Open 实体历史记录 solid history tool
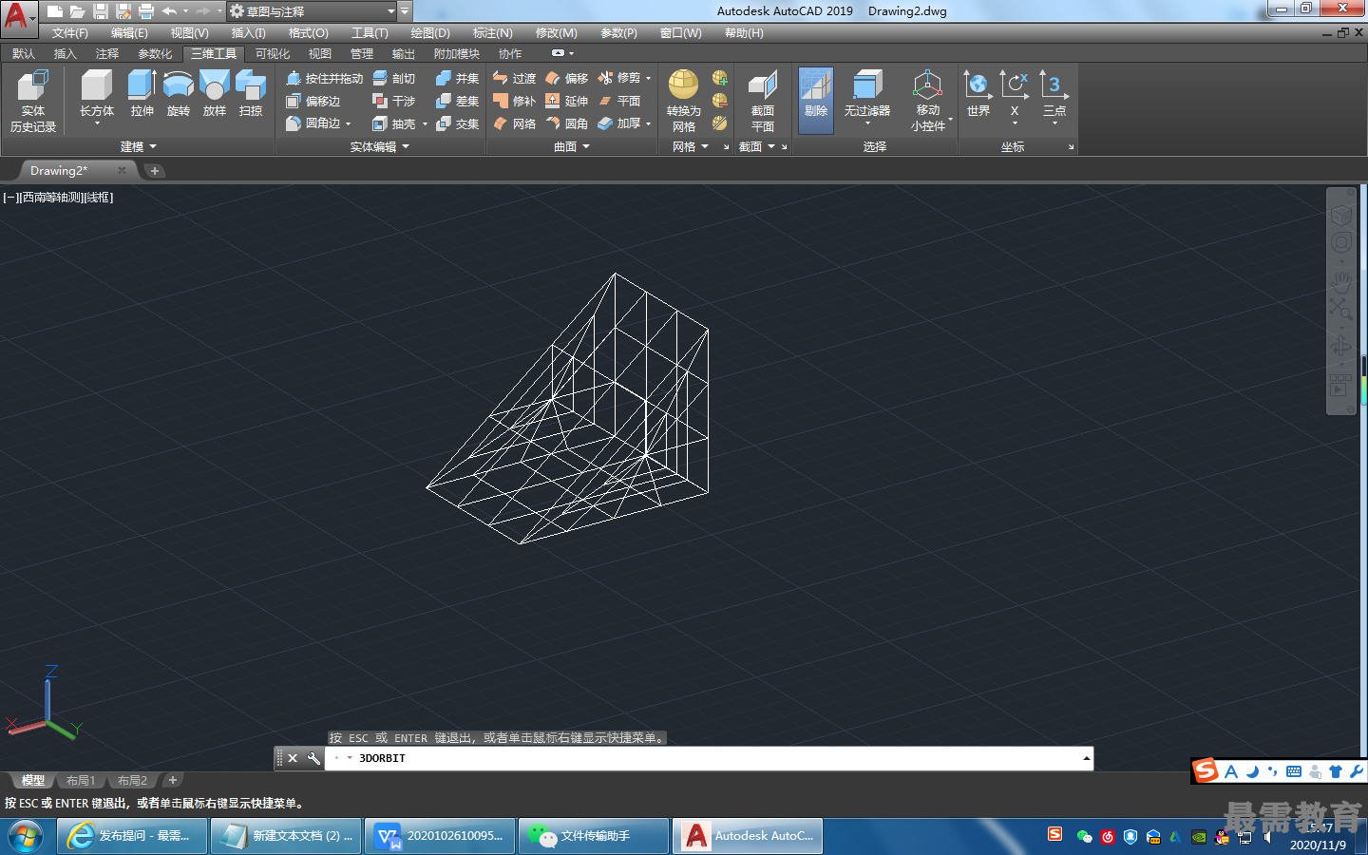 (x=33, y=101)
